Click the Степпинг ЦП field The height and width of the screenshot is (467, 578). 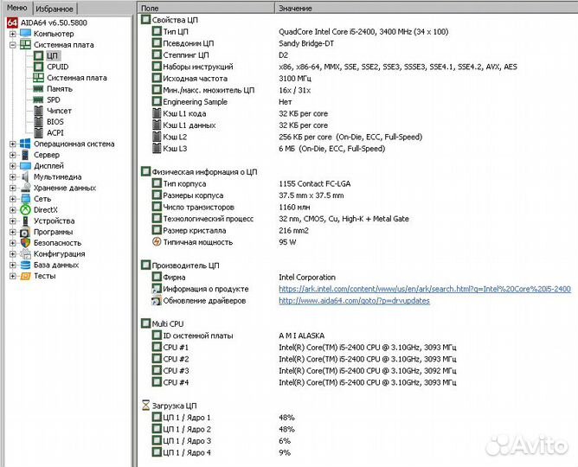(186, 55)
